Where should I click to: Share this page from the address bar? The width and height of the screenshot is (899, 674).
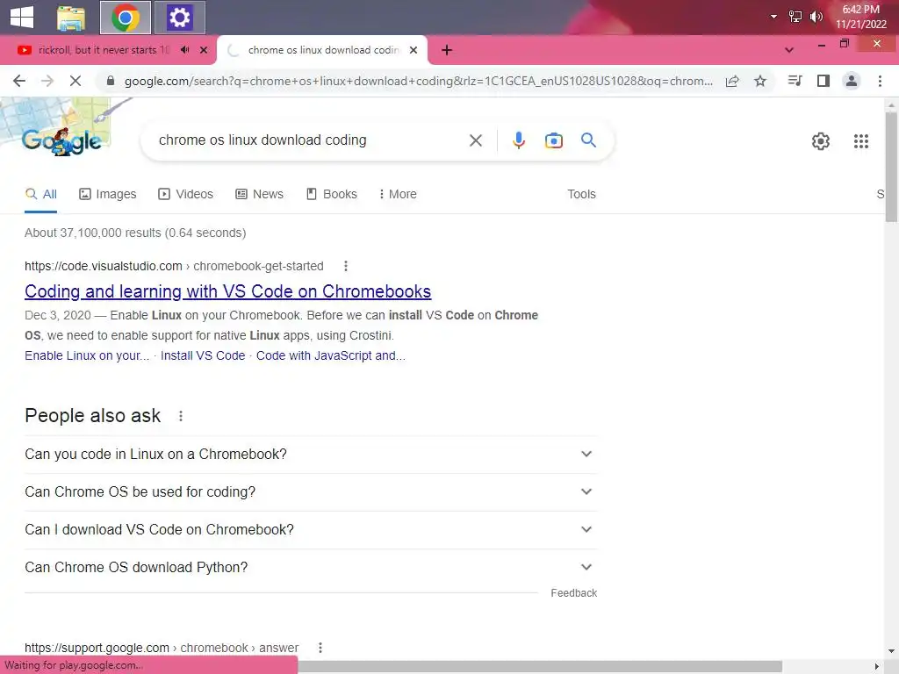[732, 81]
